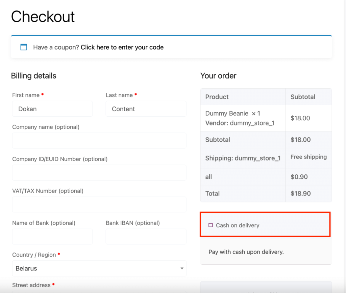The image size is (346, 293).
Task: Click the Bank IBAN input field
Action: tap(146, 236)
